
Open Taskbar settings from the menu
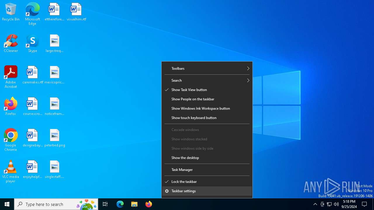207,191
